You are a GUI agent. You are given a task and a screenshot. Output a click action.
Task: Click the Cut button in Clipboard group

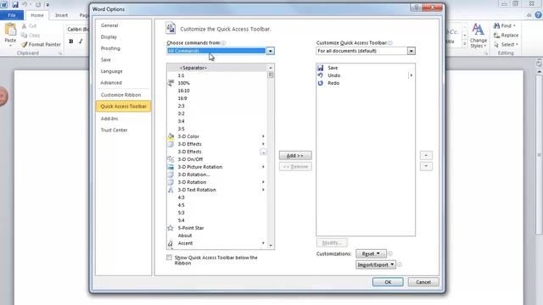[29, 26]
